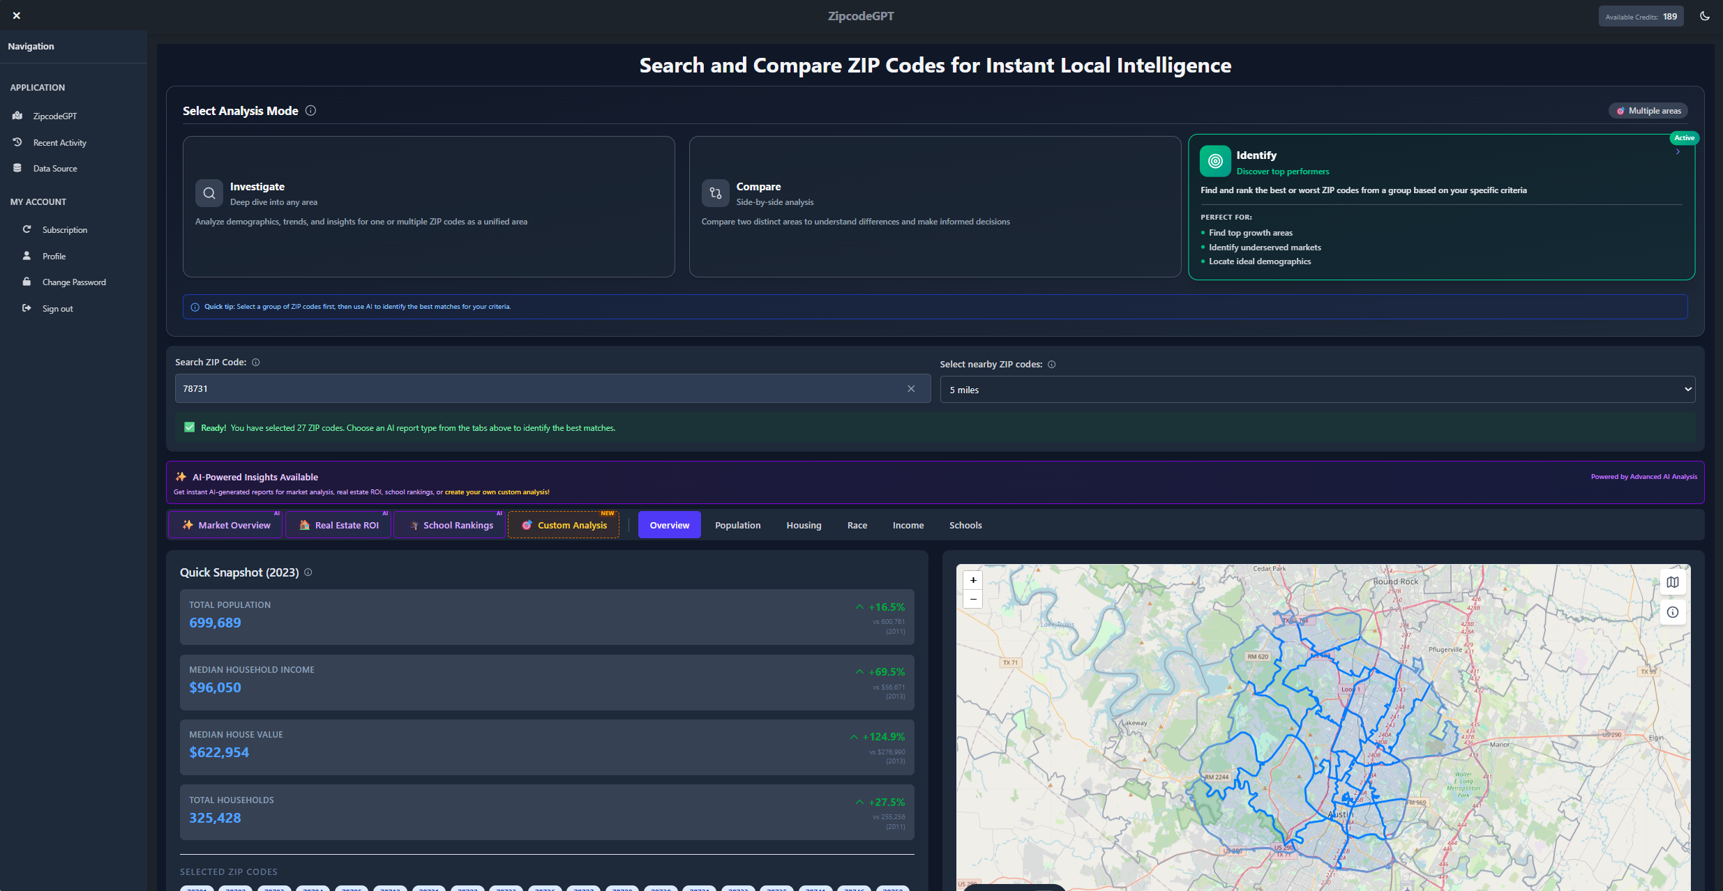Image resolution: width=1723 pixels, height=891 pixels.
Task: Zoom out on the map
Action: (x=973, y=599)
